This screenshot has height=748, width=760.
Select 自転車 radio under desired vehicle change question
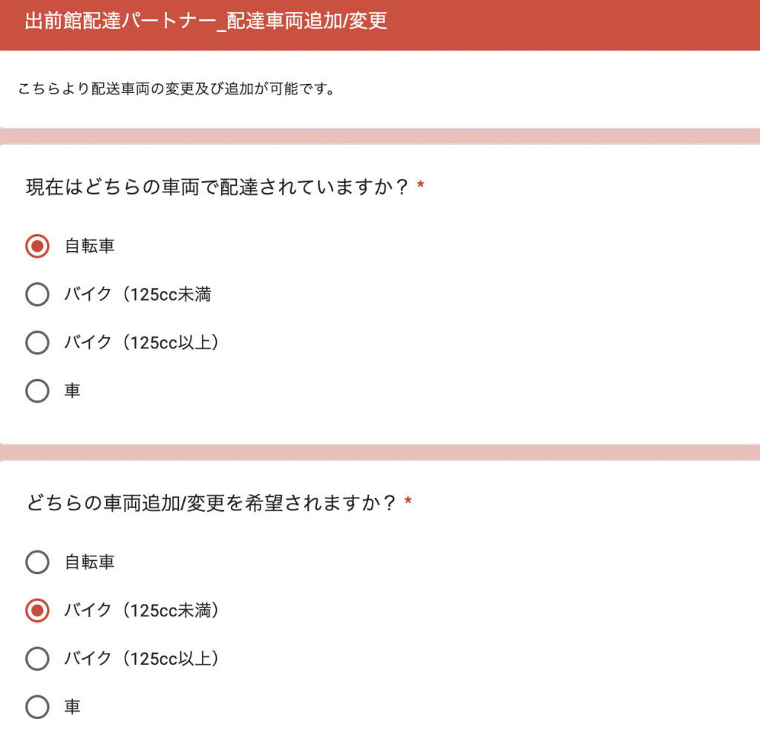[x=37, y=562]
